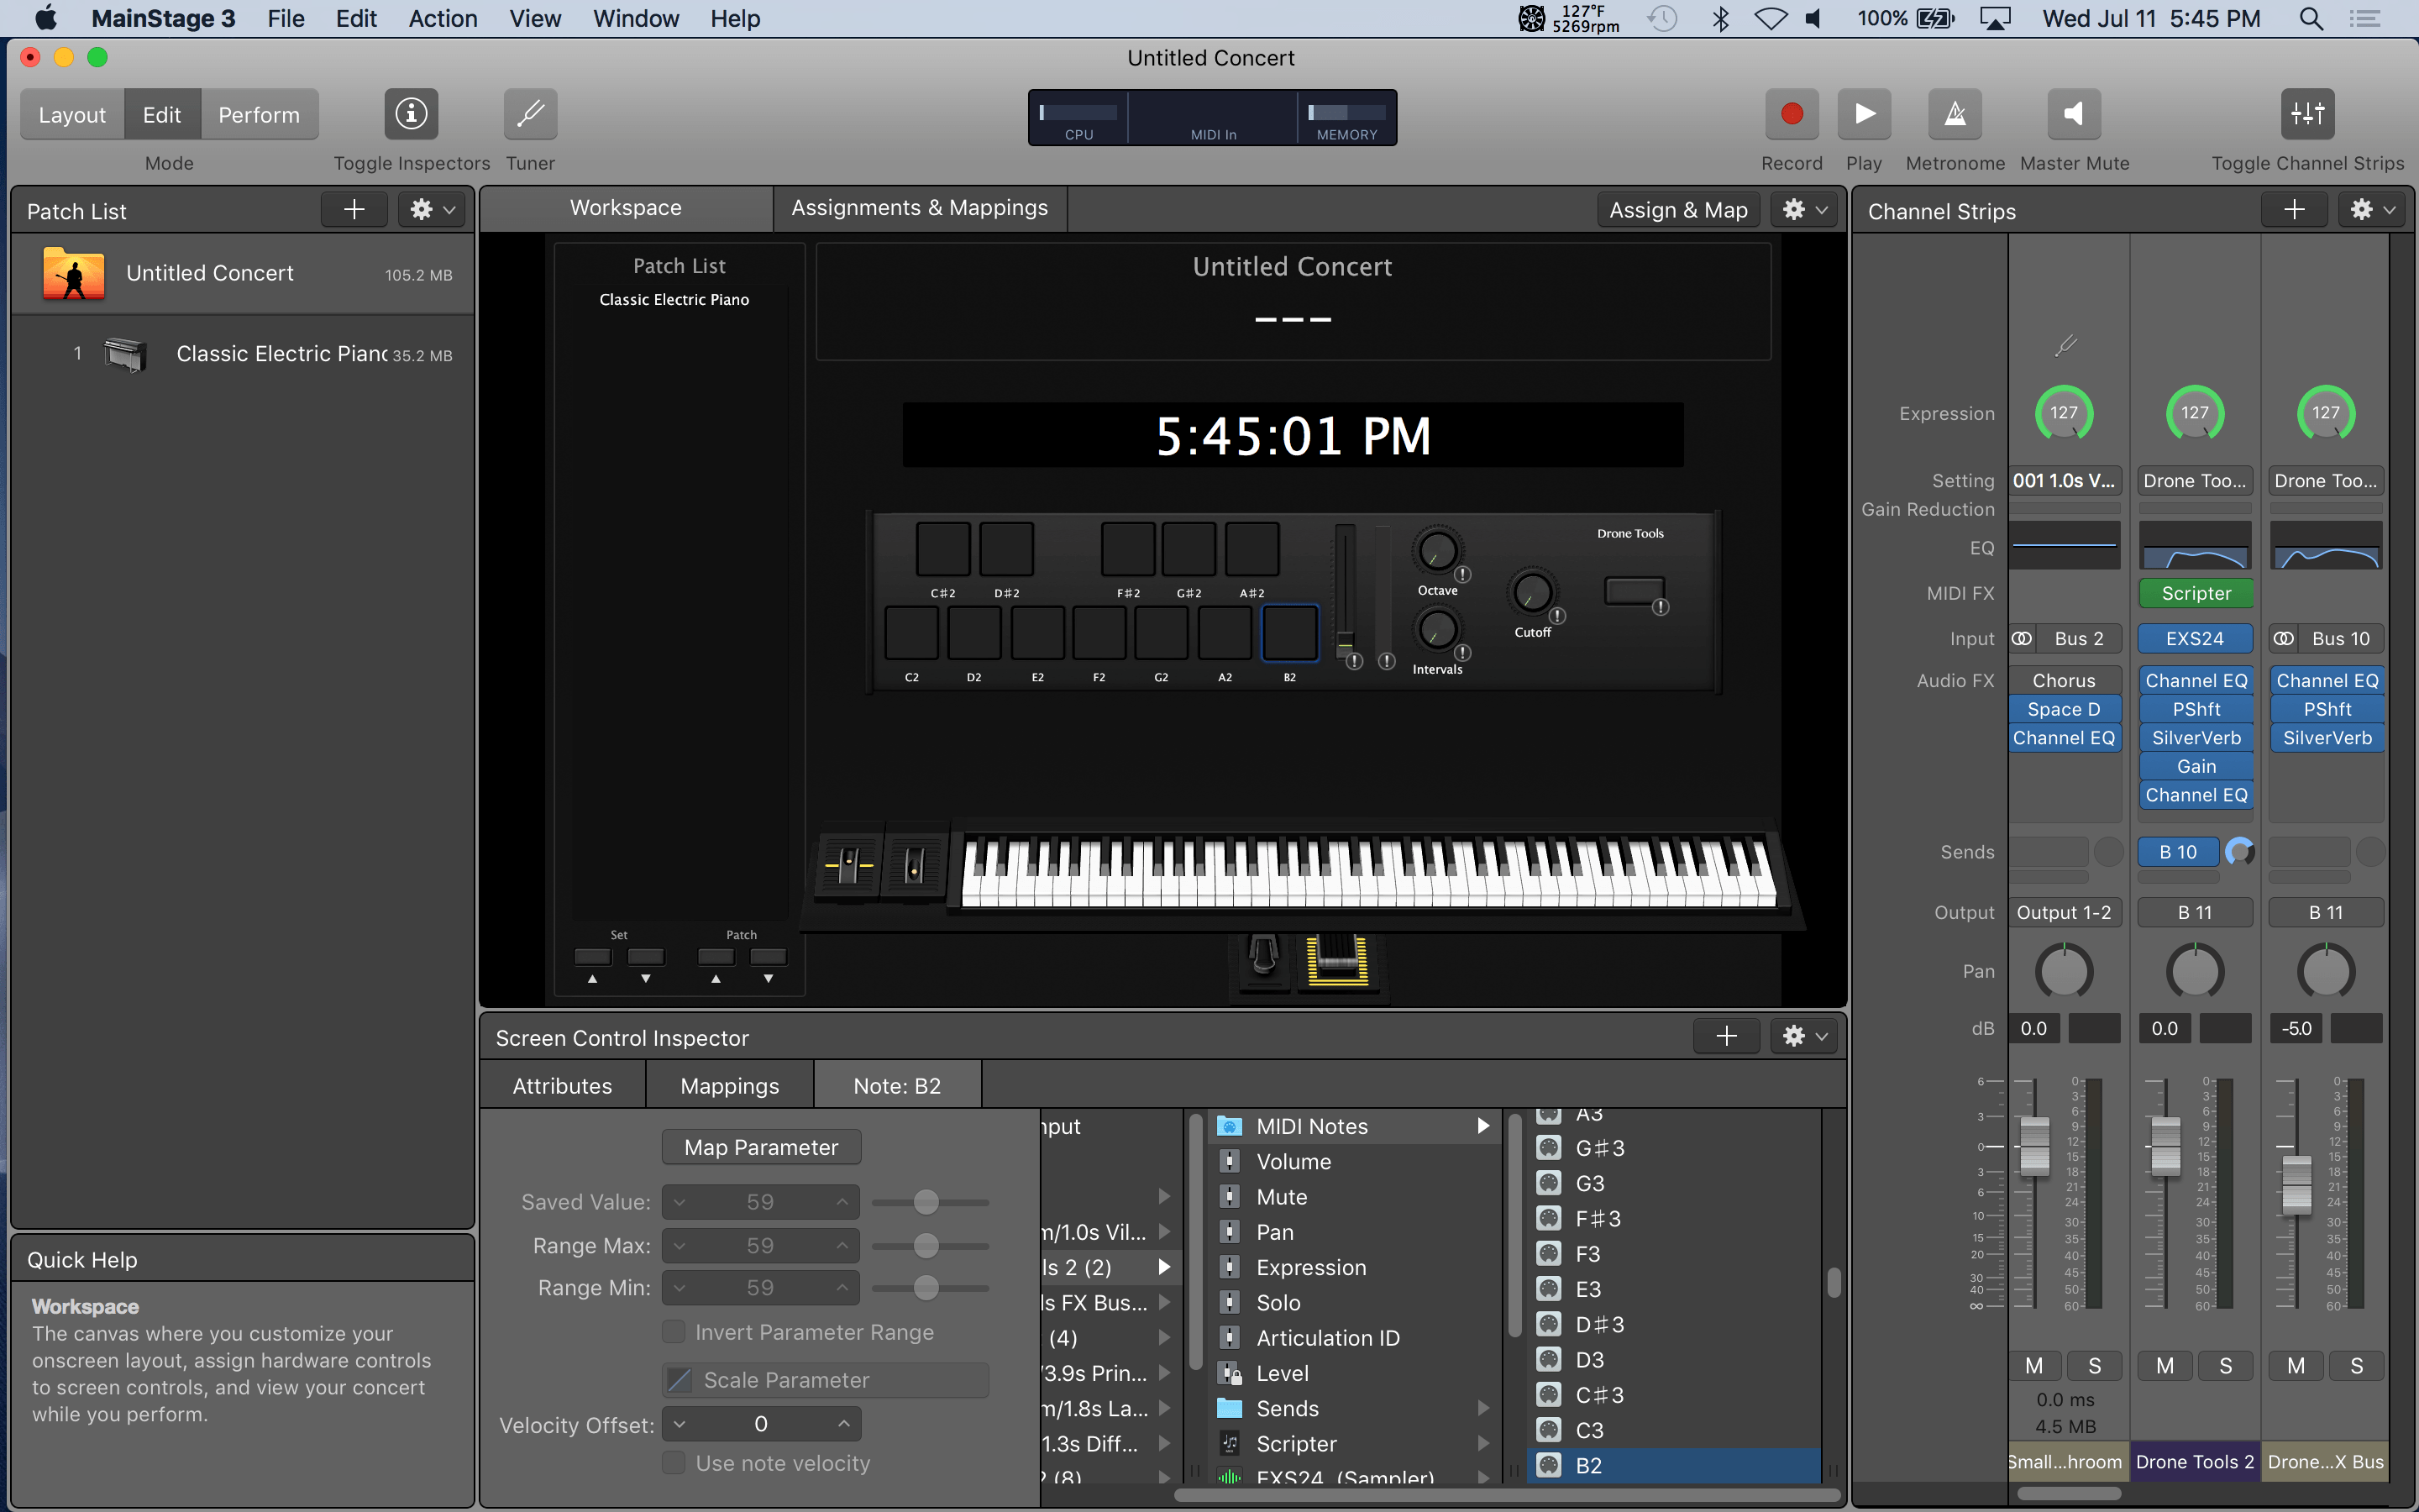Switch to Perform mode
The width and height of the screenshot is (2419, 1512).
pos(259,115)
